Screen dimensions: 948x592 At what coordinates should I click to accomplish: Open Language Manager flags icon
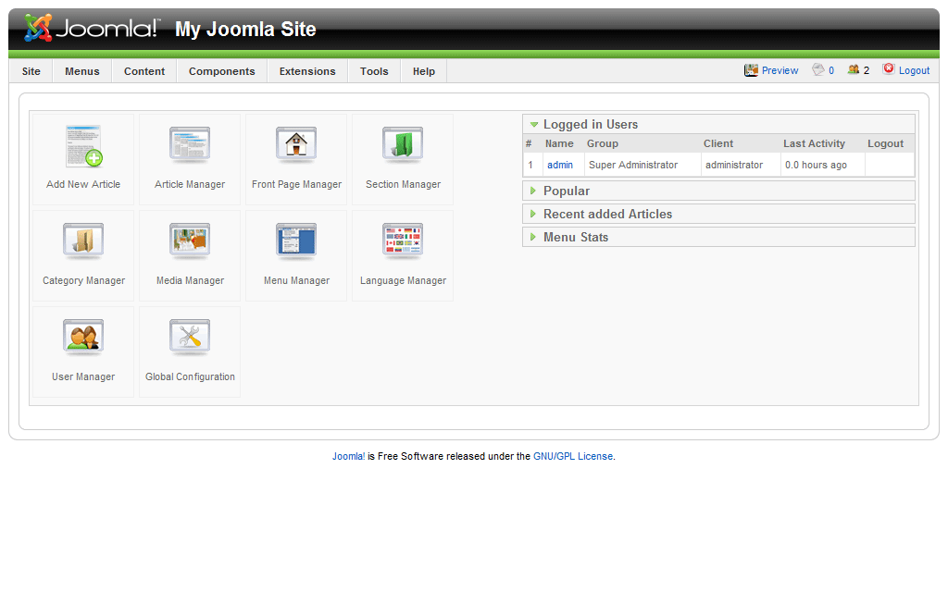click(403, 243)
